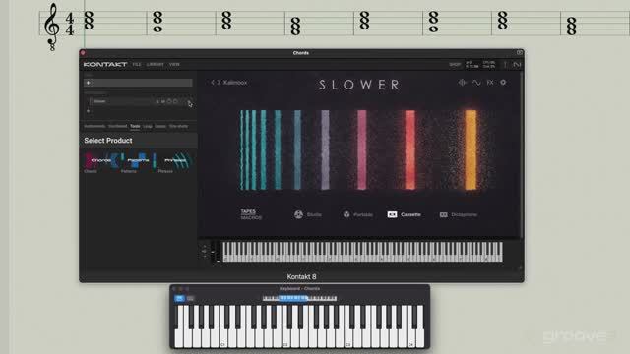The height and width of the screenshot is (354, 630).
Task: Click the octave range overview in Keyboard window
Action: pyautogui.click(x=299, y=298)
